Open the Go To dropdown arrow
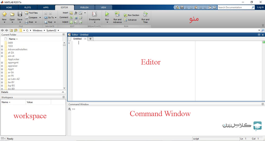 [56, 17]
